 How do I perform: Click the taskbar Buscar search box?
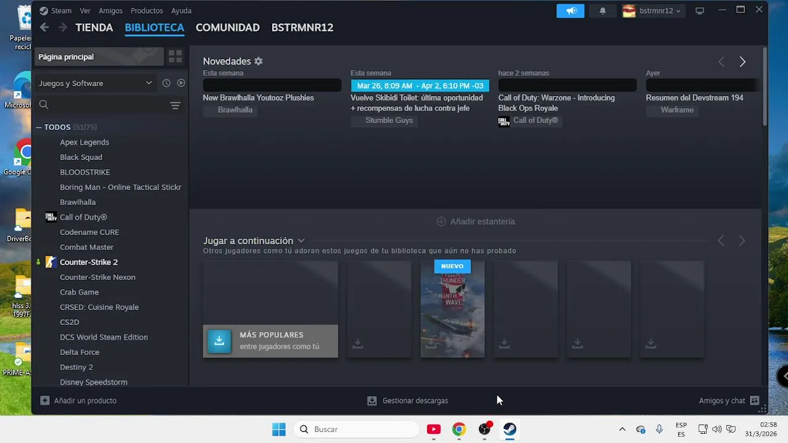pos(356,429)
